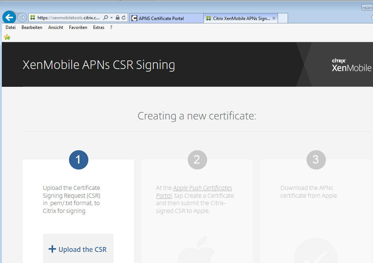This screenshot has width=373, height=263.
Task: Select the Citrix XenMobile APNs Sign tab
Action: [x=241, y=18]
